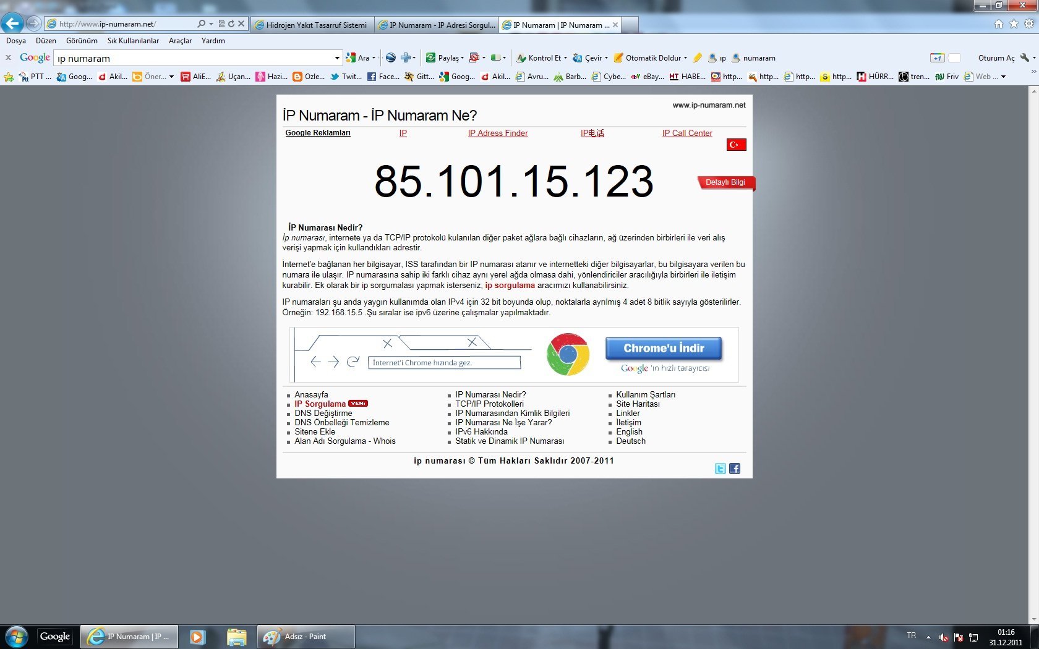Click the Turkish flag language icon

click(x=736, y=145)
